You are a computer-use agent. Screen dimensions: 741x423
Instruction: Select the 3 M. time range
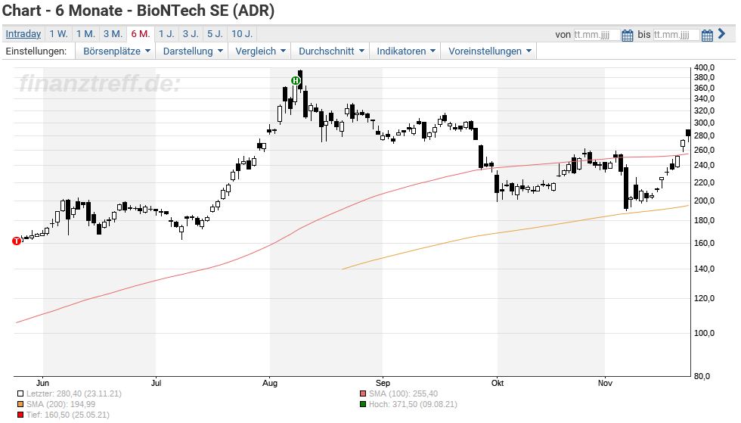(113, 34)
